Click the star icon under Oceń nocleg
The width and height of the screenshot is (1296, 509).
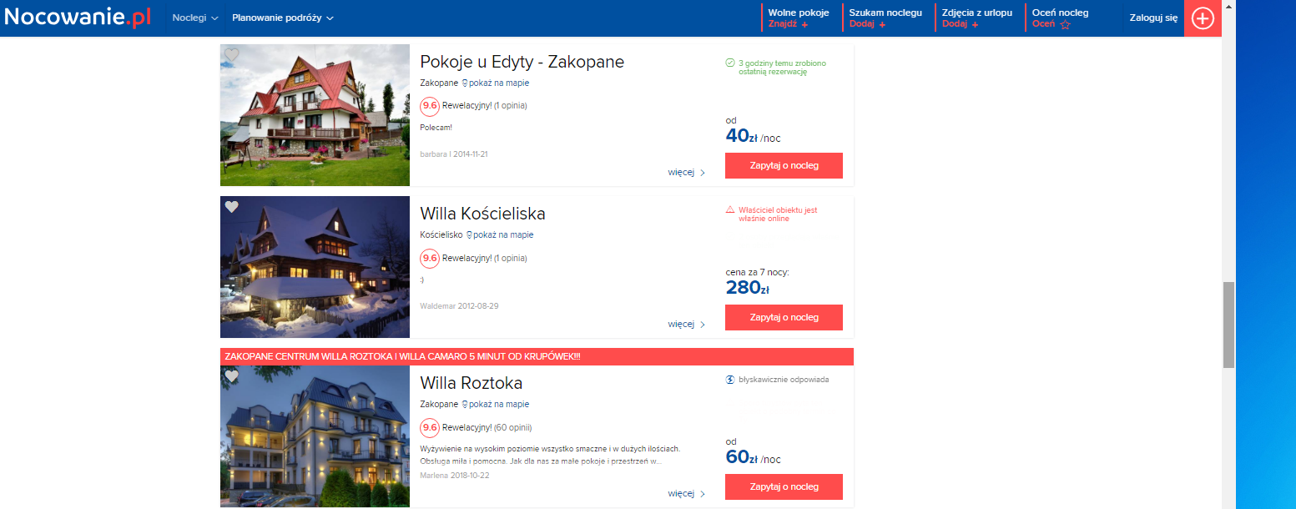[x=1065, y=24]
